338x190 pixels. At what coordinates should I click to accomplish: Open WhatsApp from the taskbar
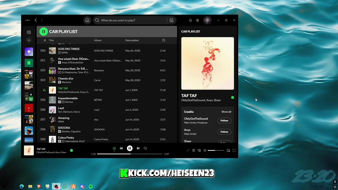click(65, 187)
